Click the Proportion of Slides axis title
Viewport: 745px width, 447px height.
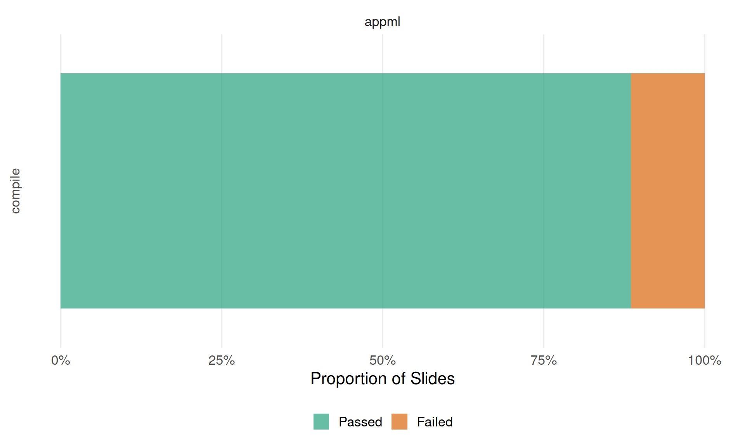(382, 378)
